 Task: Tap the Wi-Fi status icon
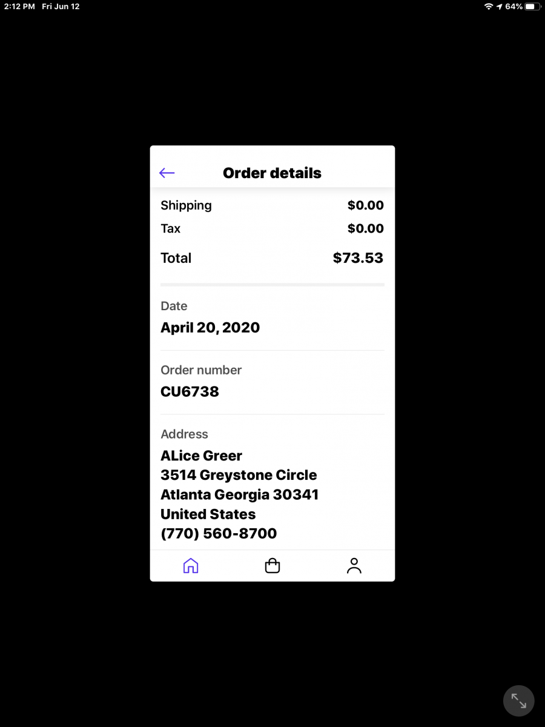(489, 6)
